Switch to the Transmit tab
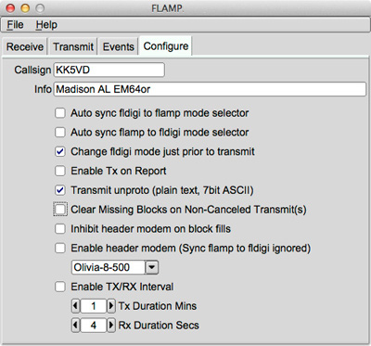 (73, 46)
